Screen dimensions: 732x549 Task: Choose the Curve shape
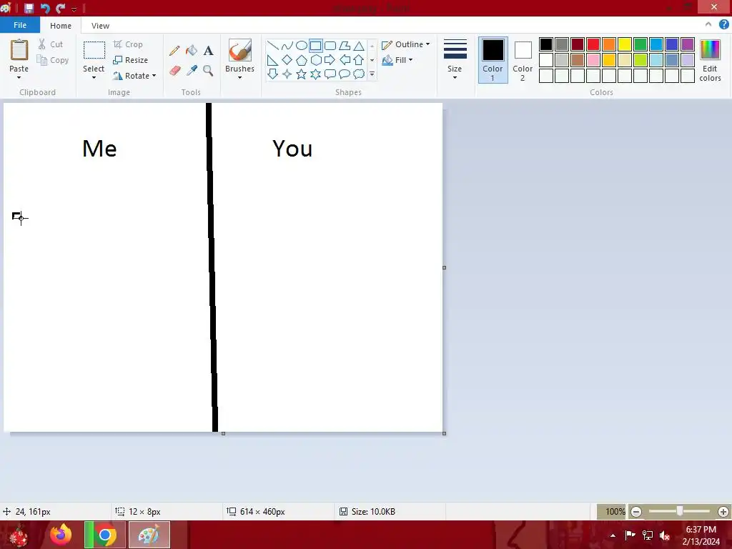tap(287, 45)
